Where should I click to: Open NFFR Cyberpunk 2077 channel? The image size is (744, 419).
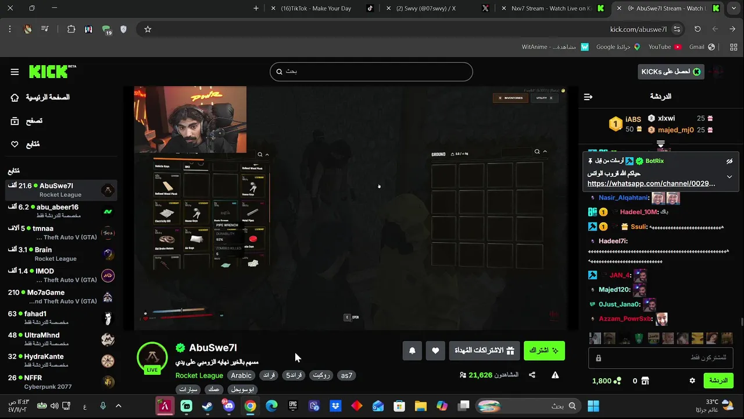click(x=61, y=382)
